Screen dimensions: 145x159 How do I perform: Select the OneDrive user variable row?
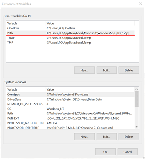pyautogui.click(x=70, y=28)
